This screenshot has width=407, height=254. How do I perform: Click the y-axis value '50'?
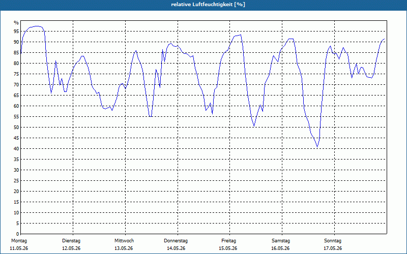(16, 128)
